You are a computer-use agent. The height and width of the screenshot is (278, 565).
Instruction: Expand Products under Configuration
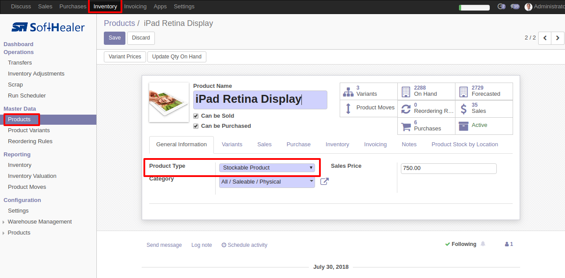(19, 233)
